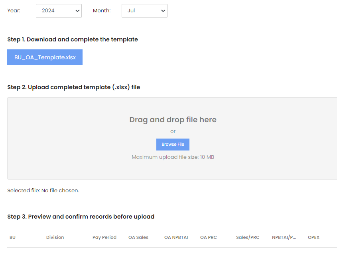Click the 'Year:' label
The width and height of the screenshot is (337, 258).
(x=14, y=10)
